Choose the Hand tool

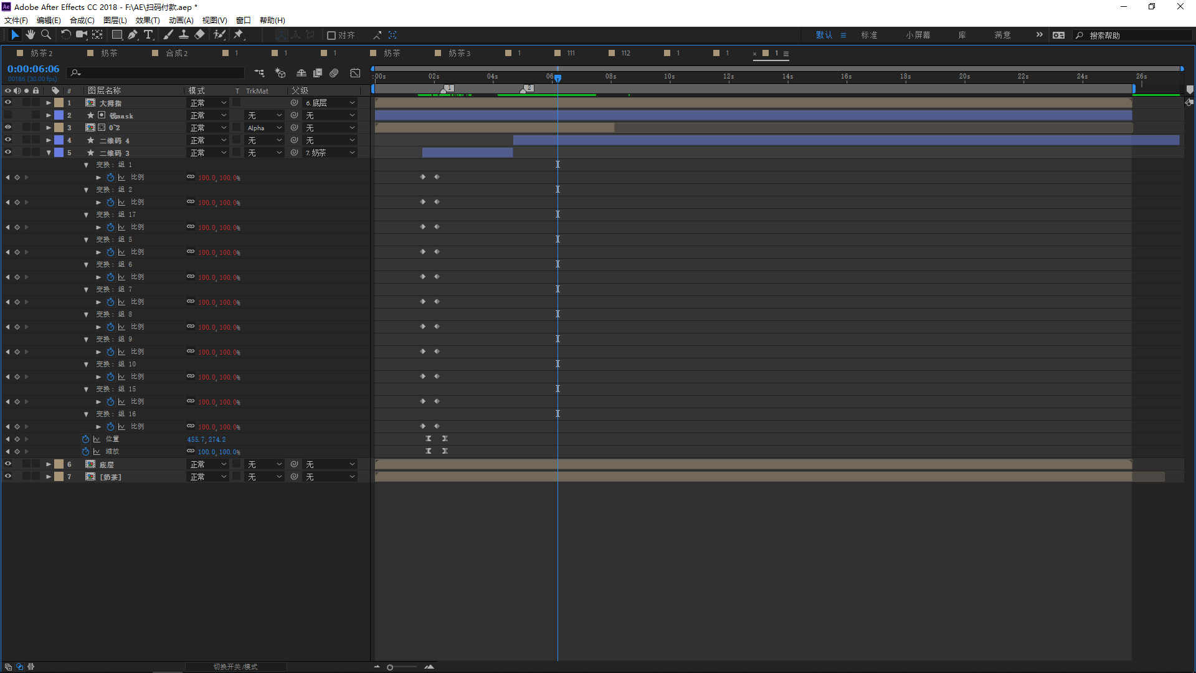tap(31, 35)
